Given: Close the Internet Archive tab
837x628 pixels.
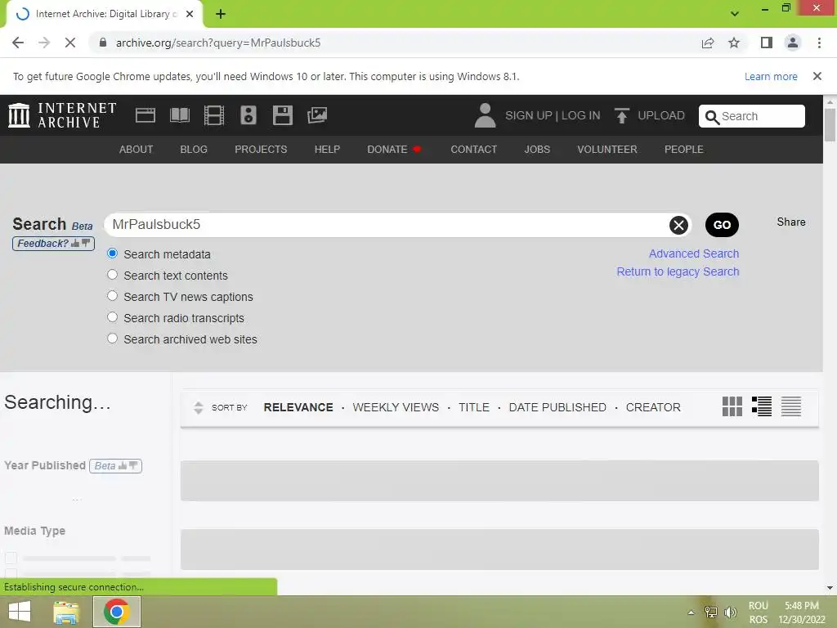Looking at the screenshot, I should click(x=190, y=14).
